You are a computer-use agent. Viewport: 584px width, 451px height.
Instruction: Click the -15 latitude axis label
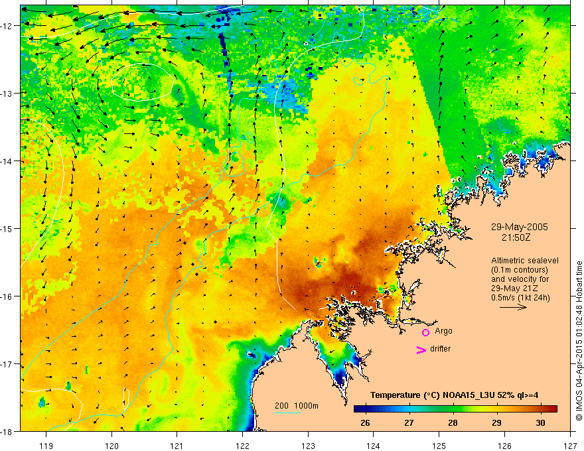coord(7,228)
